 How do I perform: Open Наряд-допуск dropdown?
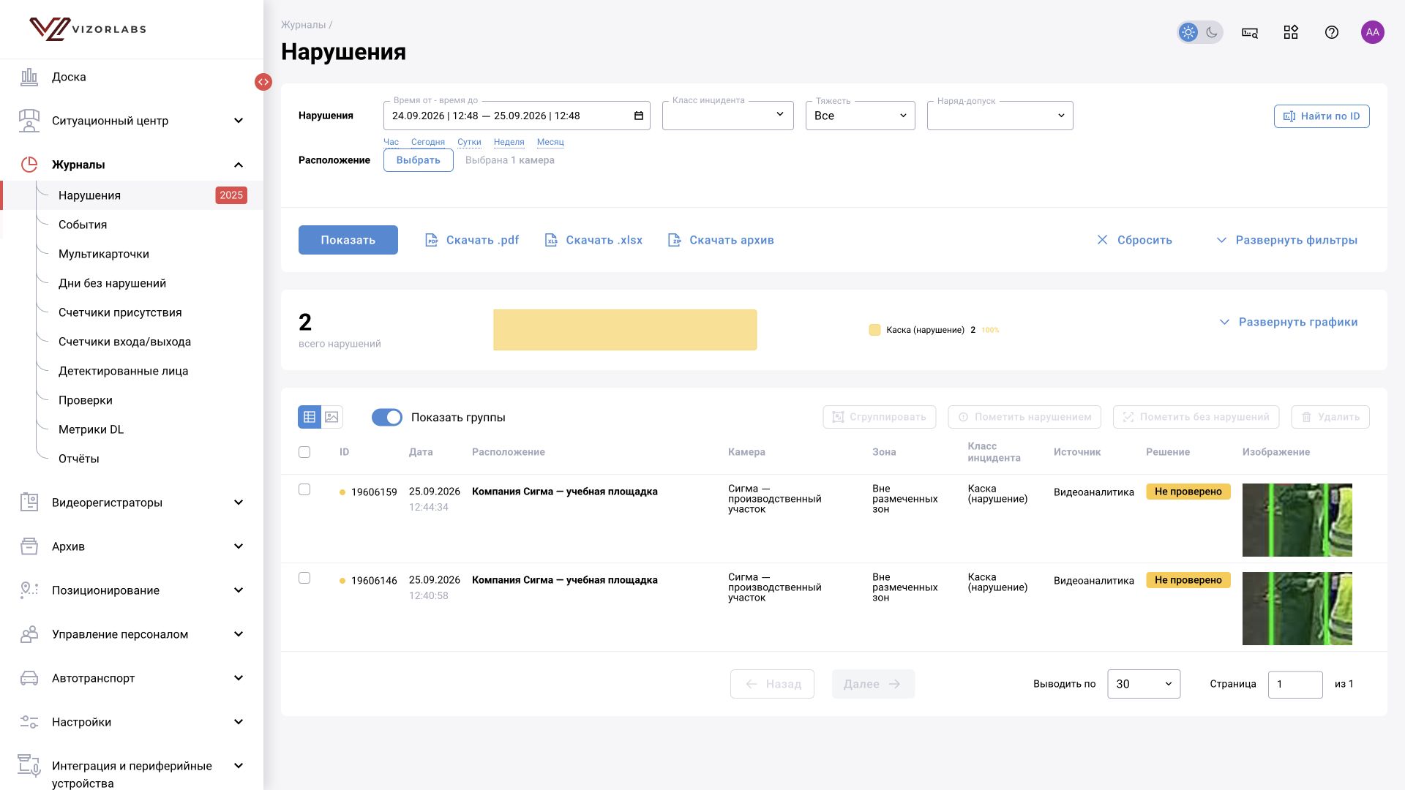[1000, 116]
